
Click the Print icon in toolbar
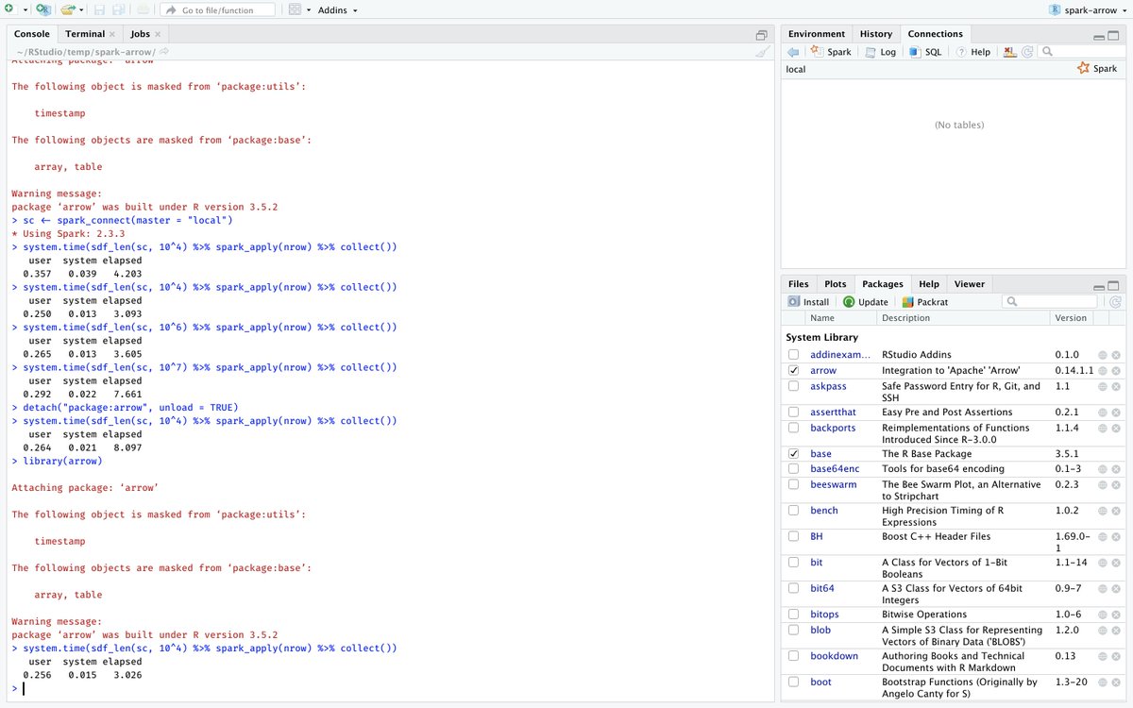(143, 9)
